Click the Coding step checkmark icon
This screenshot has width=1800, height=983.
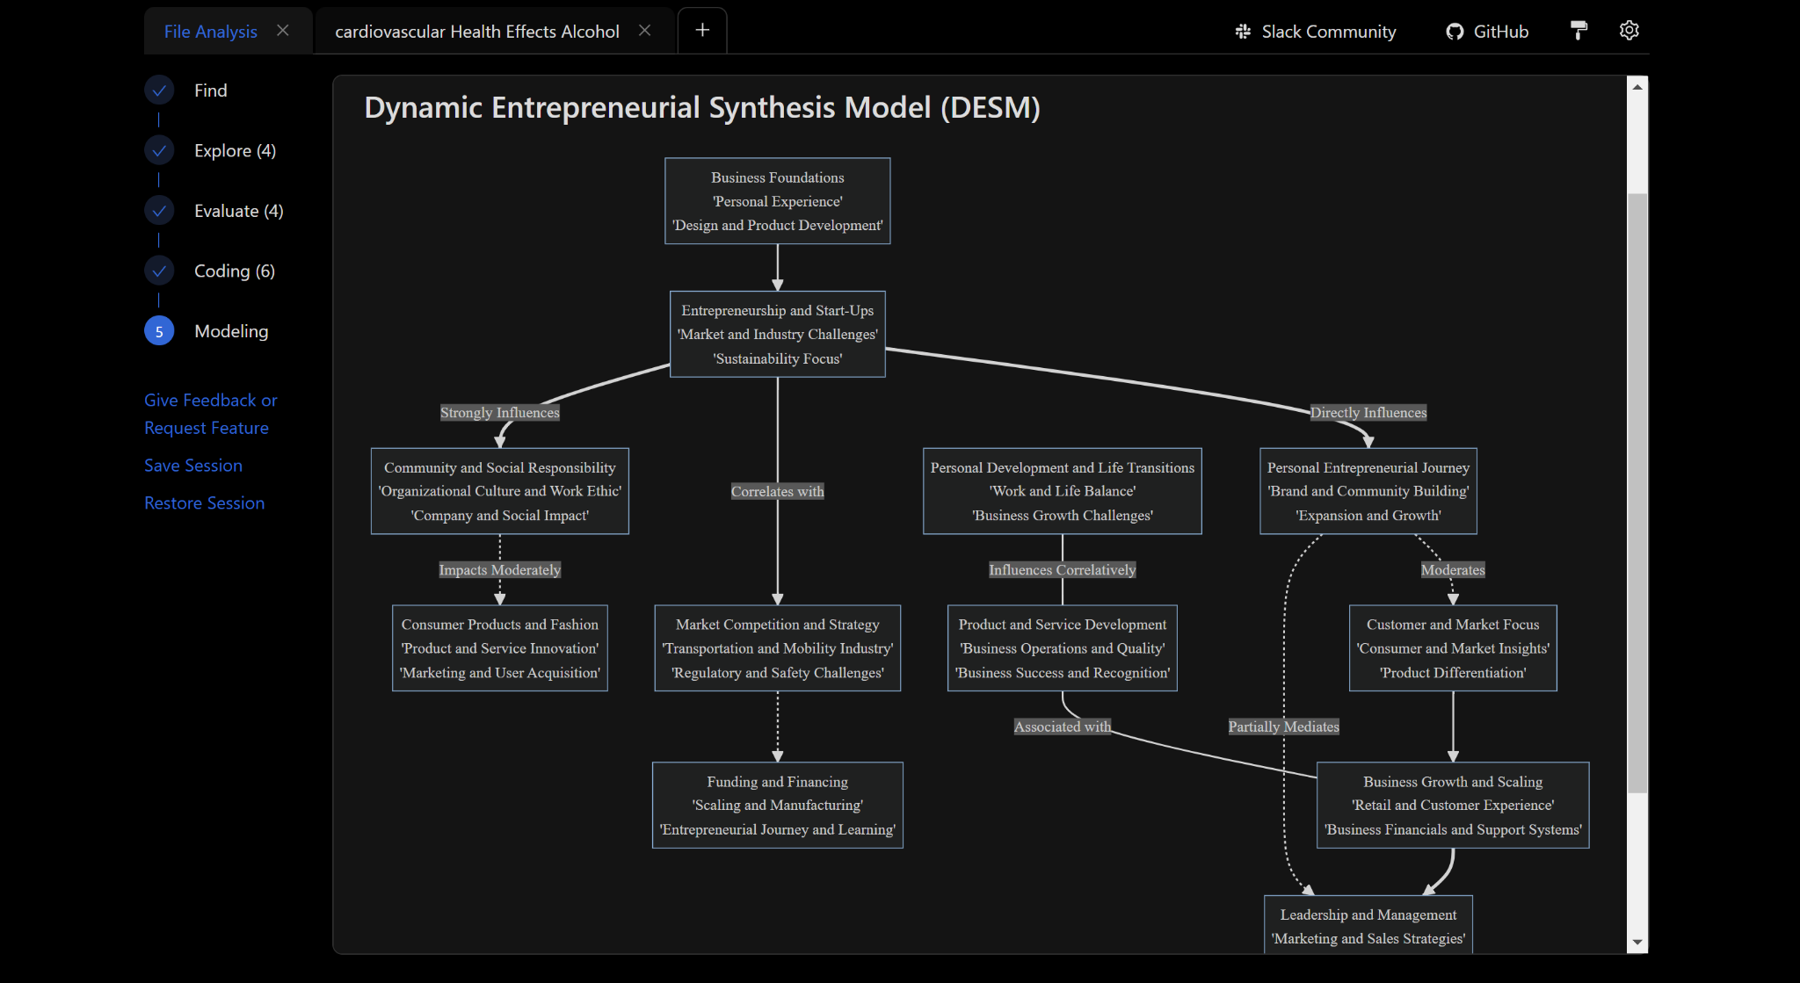click(x=159, y=271)
